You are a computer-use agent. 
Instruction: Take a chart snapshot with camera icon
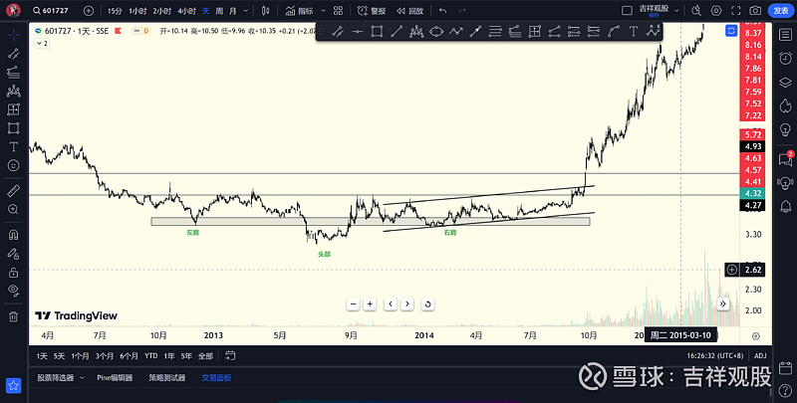point(755,11)
